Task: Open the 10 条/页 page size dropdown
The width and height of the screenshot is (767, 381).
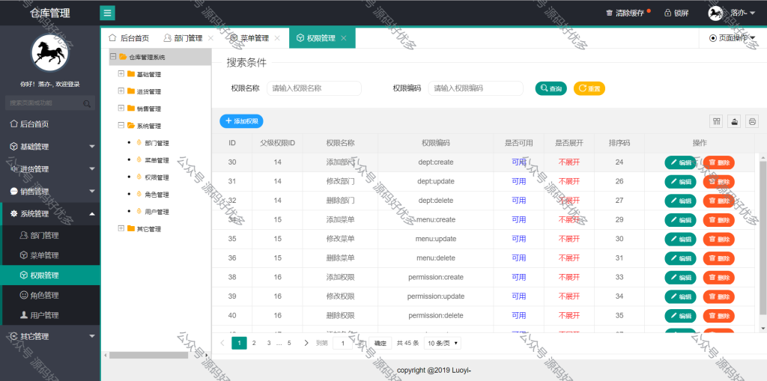Action: coord(443,343)
